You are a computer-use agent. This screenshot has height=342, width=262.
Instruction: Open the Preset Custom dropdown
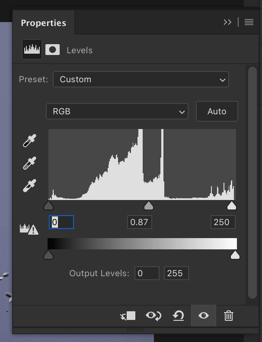point(141,79)
